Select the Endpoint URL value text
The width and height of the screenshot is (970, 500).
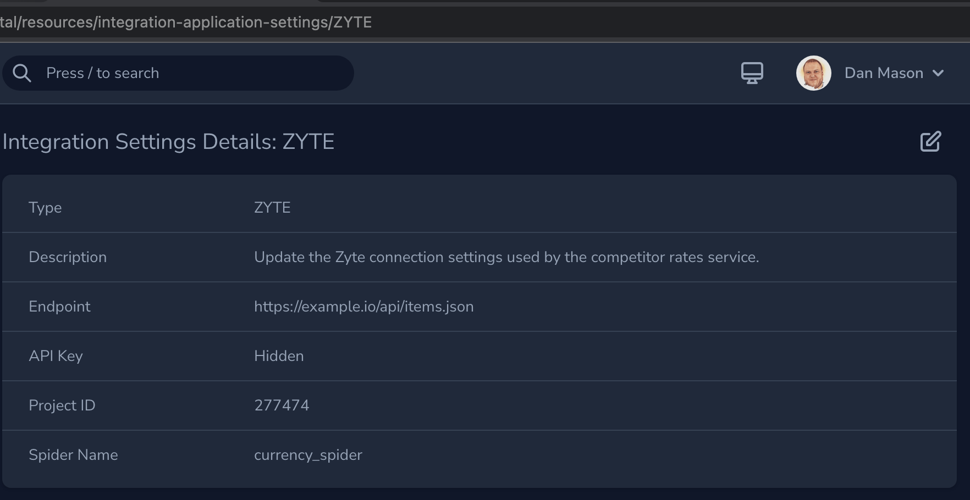click(363, 307)
